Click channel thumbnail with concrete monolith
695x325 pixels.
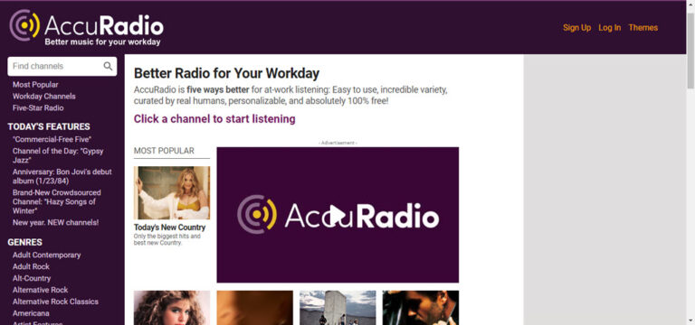[338, 308]
